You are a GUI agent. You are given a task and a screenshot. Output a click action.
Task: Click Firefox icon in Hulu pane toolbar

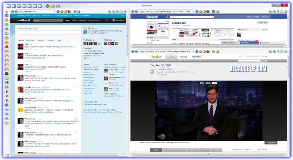pyautogui.click(x=208, y=52)
